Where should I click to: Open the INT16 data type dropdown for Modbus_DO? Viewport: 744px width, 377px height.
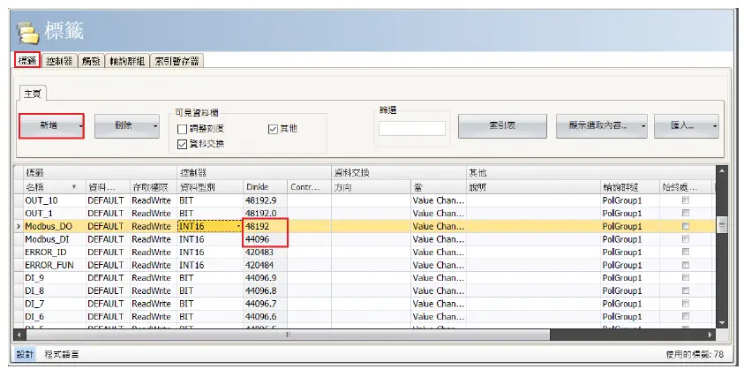(238, 227)
